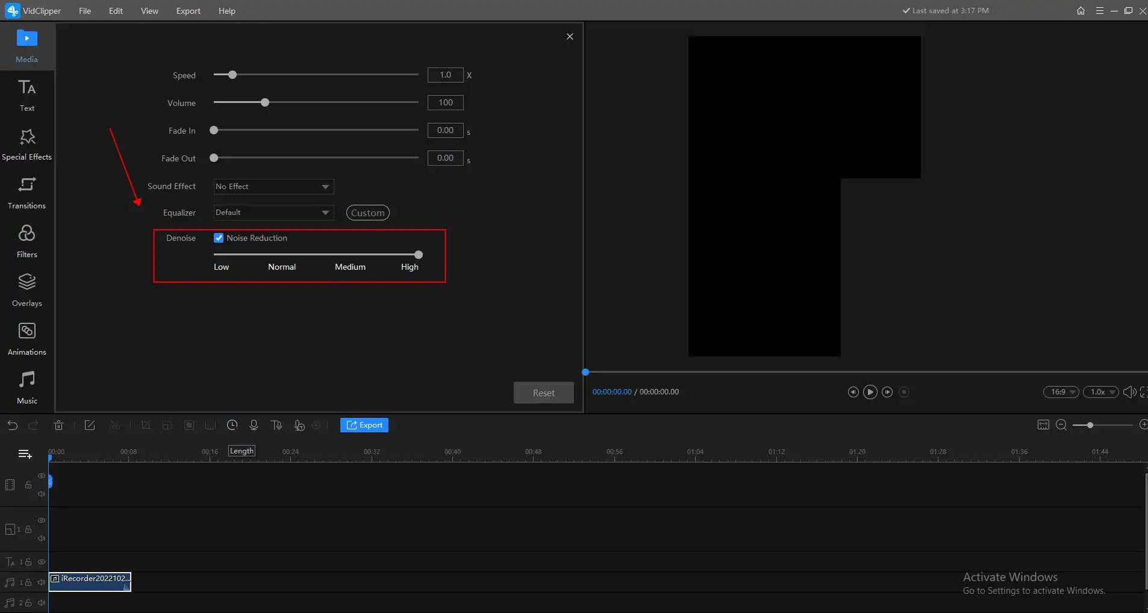Open the Equalizer dropdown set to Default
Viewport: 1148px width, 613px height.
[x=273, y=213]
